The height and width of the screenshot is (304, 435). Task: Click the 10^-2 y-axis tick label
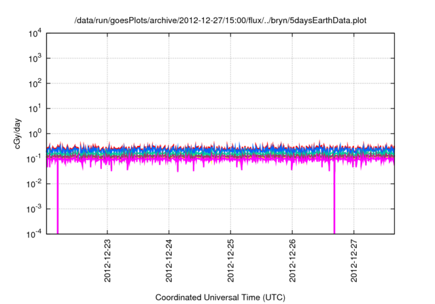35,184
